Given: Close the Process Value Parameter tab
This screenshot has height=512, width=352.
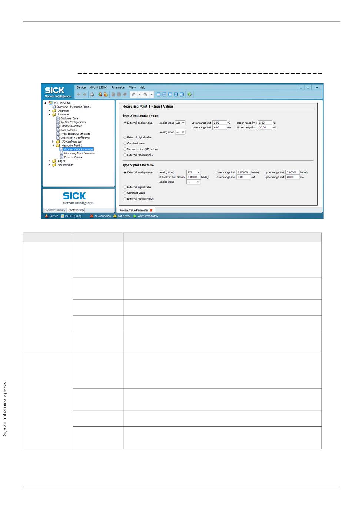Looking at the screenshot, I should (x=151, y=210).
